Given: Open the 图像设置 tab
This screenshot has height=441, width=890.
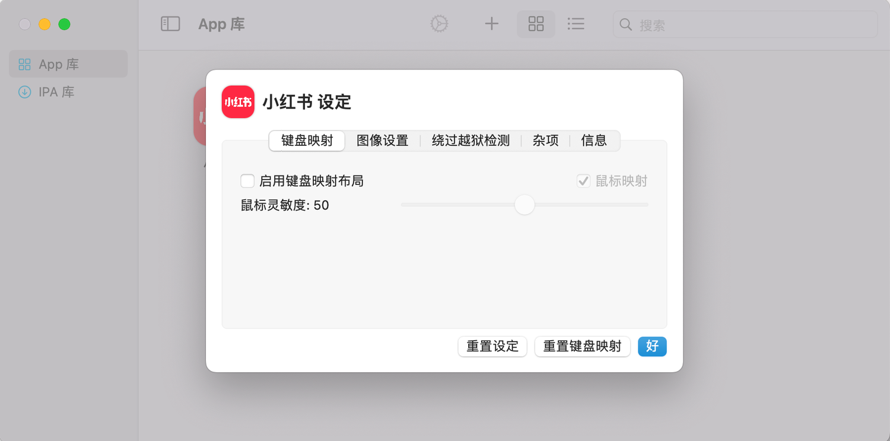Looking at the screenshot, I should pos(382,140).
